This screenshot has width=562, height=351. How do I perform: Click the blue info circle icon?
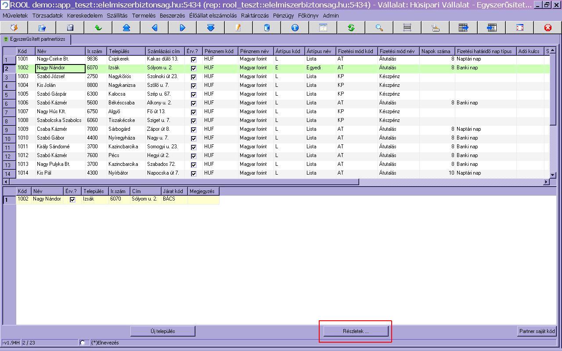(x=295, y=28)
